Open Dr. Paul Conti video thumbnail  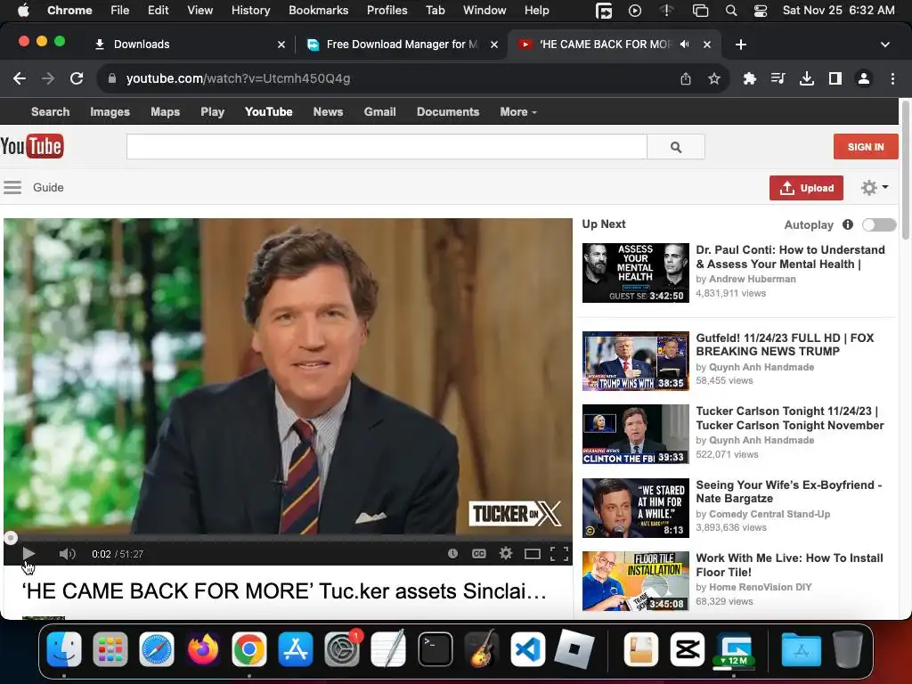click(636, 273)
